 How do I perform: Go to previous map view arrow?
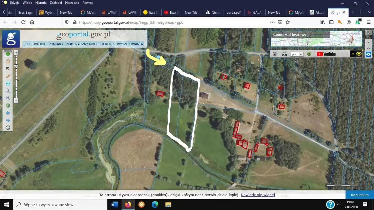[x=8, y=113]
